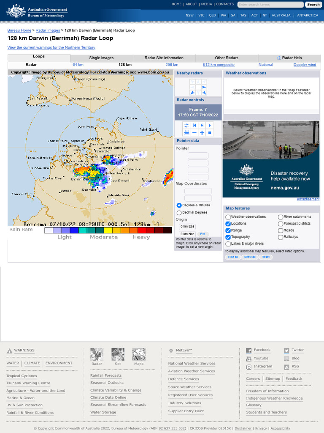
Task: Step back to the previous radar frame
Action: [x=194, y=126]
